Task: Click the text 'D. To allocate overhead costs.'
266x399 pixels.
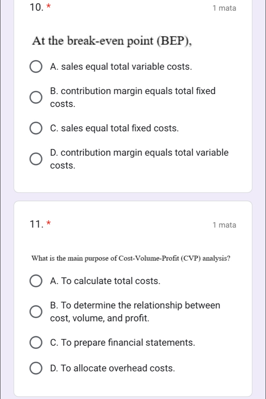Action: coord(113,368)
